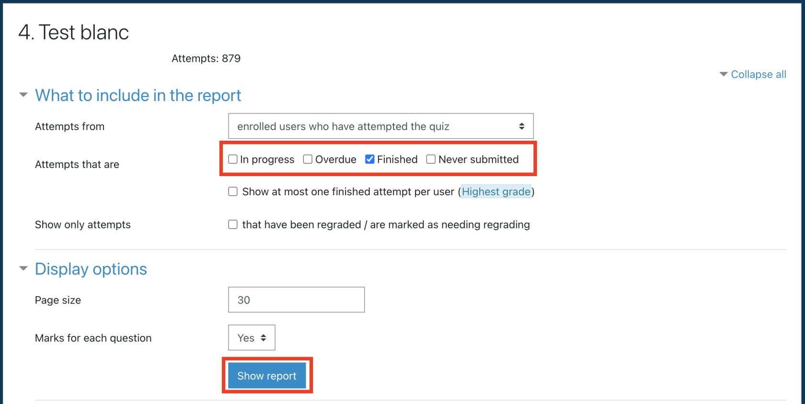Uncheck the Finished attempts checkbox

[x=369, y=159]
